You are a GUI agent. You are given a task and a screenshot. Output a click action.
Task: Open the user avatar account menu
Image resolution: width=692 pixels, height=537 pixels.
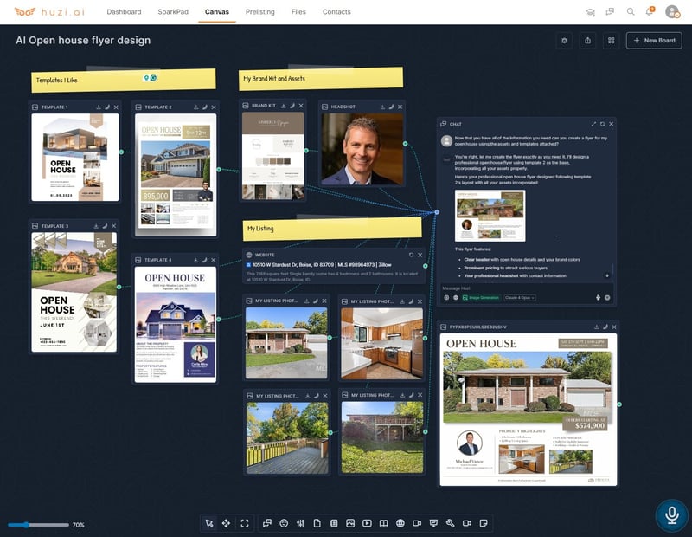(x=672, y=12)
